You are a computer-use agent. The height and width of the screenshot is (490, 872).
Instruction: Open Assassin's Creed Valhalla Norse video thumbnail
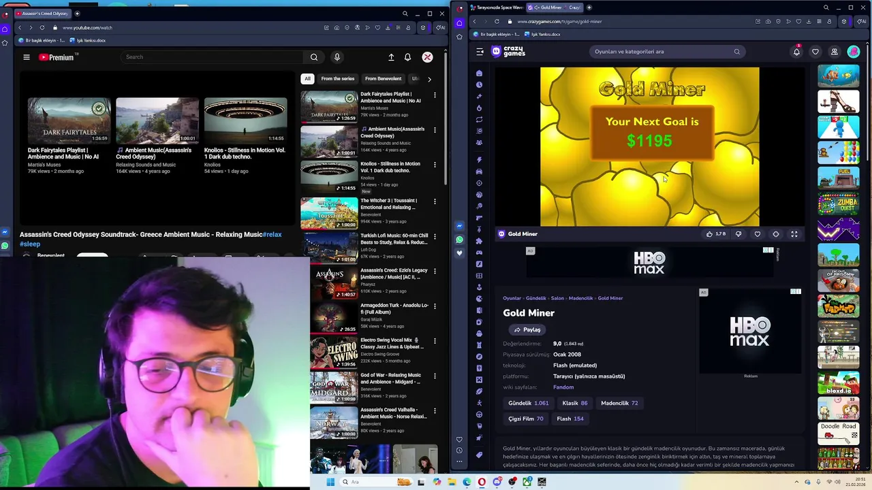coord(334,421)
